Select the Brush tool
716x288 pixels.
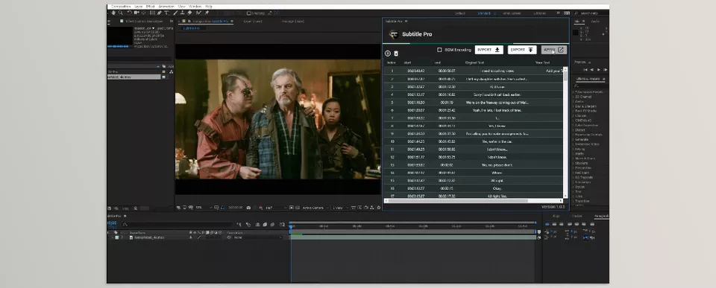[175, 13]
